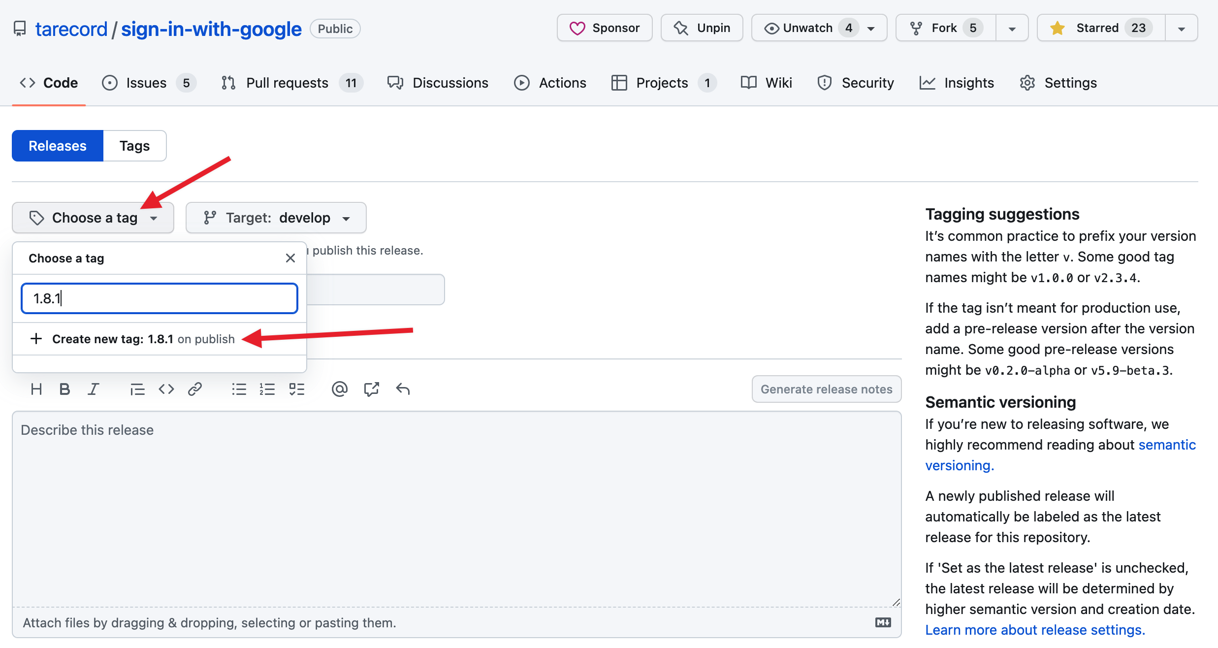
Task: Unpin this repository
Action: (702, 28)
